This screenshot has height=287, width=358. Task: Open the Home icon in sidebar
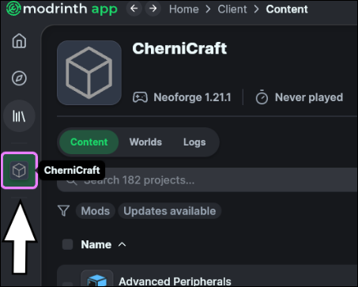(x=19, y=41)
